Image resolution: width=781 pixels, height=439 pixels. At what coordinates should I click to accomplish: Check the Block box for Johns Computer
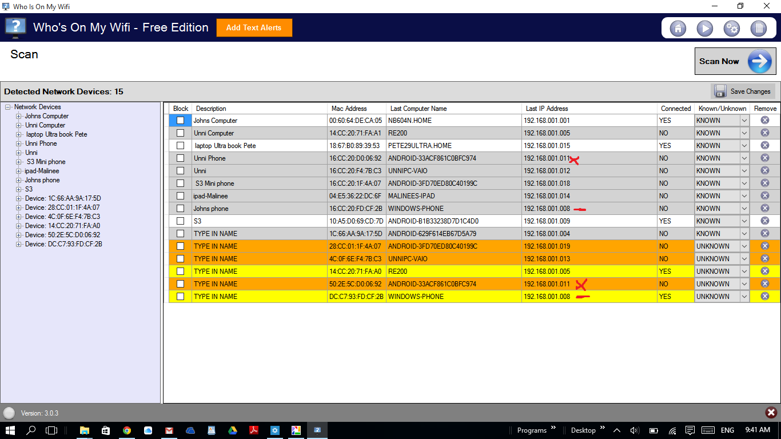coord(180,120)
